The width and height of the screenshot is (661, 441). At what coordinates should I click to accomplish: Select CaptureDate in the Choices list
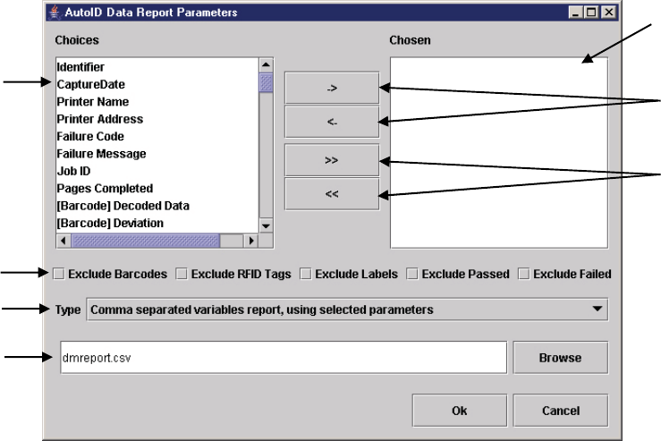click(157, 84)
